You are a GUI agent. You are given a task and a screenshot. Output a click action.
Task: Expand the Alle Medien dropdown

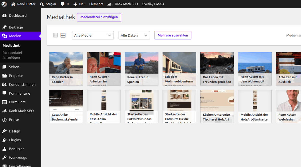(x=93, y=35)
